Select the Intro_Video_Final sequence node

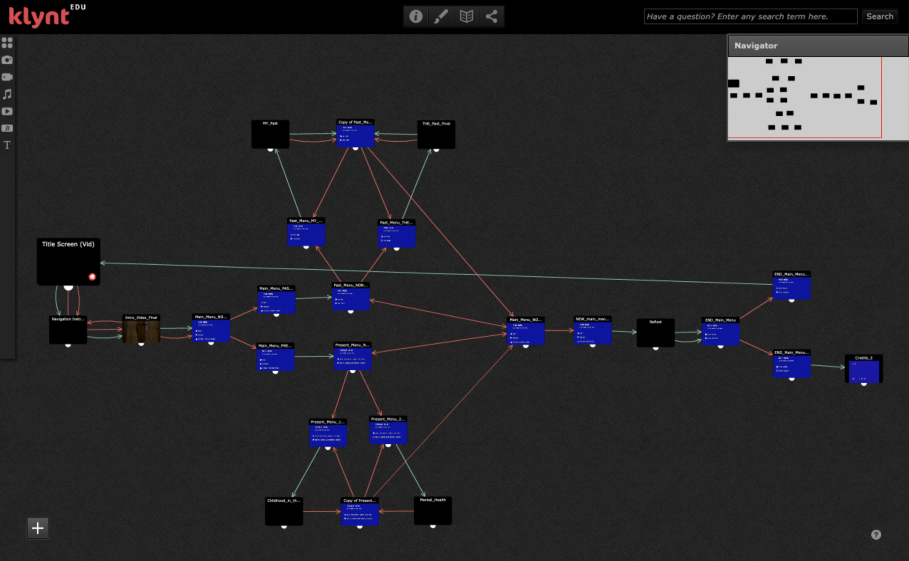(x=141, y=328)
